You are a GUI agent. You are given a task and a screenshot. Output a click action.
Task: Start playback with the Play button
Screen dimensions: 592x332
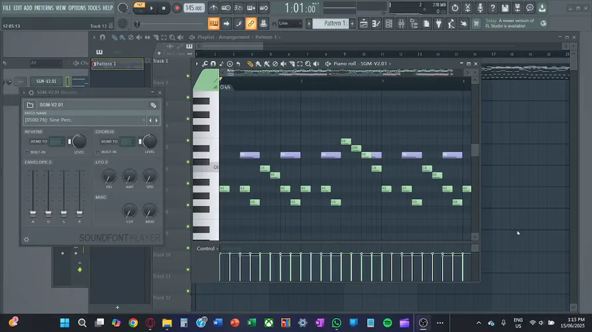[151, 8]
